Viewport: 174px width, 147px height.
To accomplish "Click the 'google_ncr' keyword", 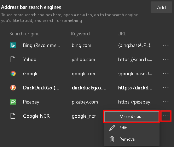I will click(x=83, y=116).
